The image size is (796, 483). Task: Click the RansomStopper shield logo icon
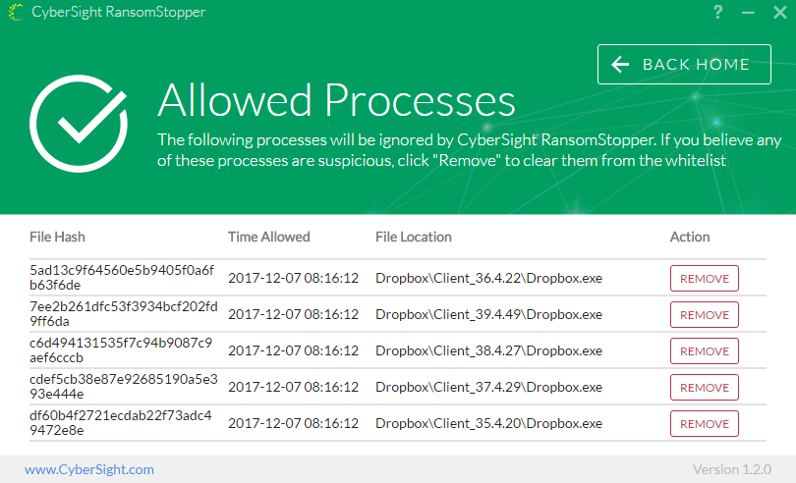(17, 13)
